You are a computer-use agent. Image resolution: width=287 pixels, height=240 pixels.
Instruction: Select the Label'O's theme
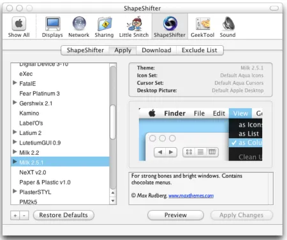[31, 123]
